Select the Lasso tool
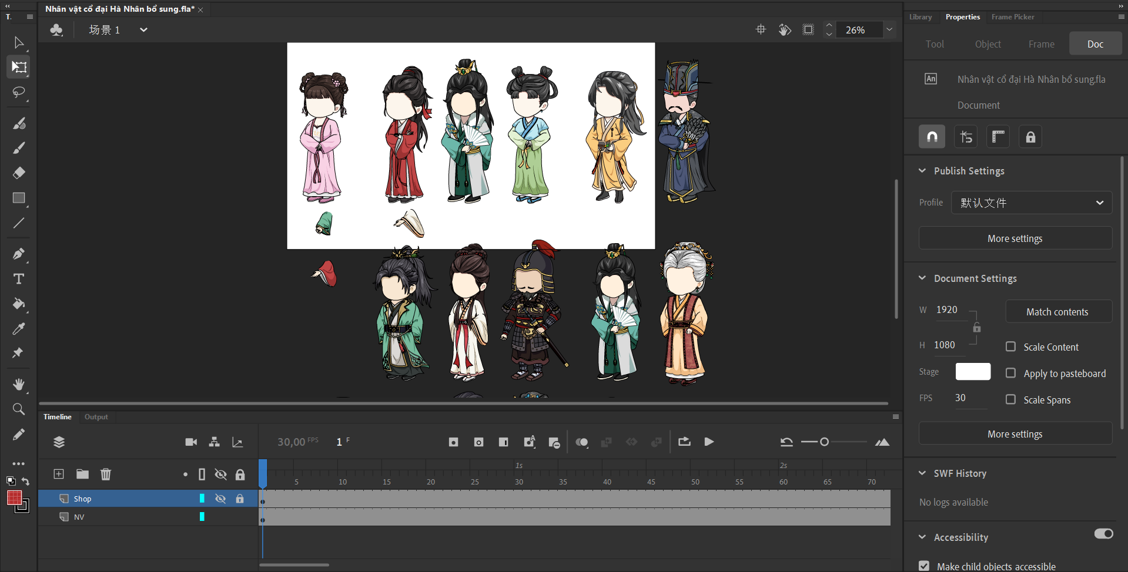This screenshot has width=1128, height=572. tap(19, 93)
